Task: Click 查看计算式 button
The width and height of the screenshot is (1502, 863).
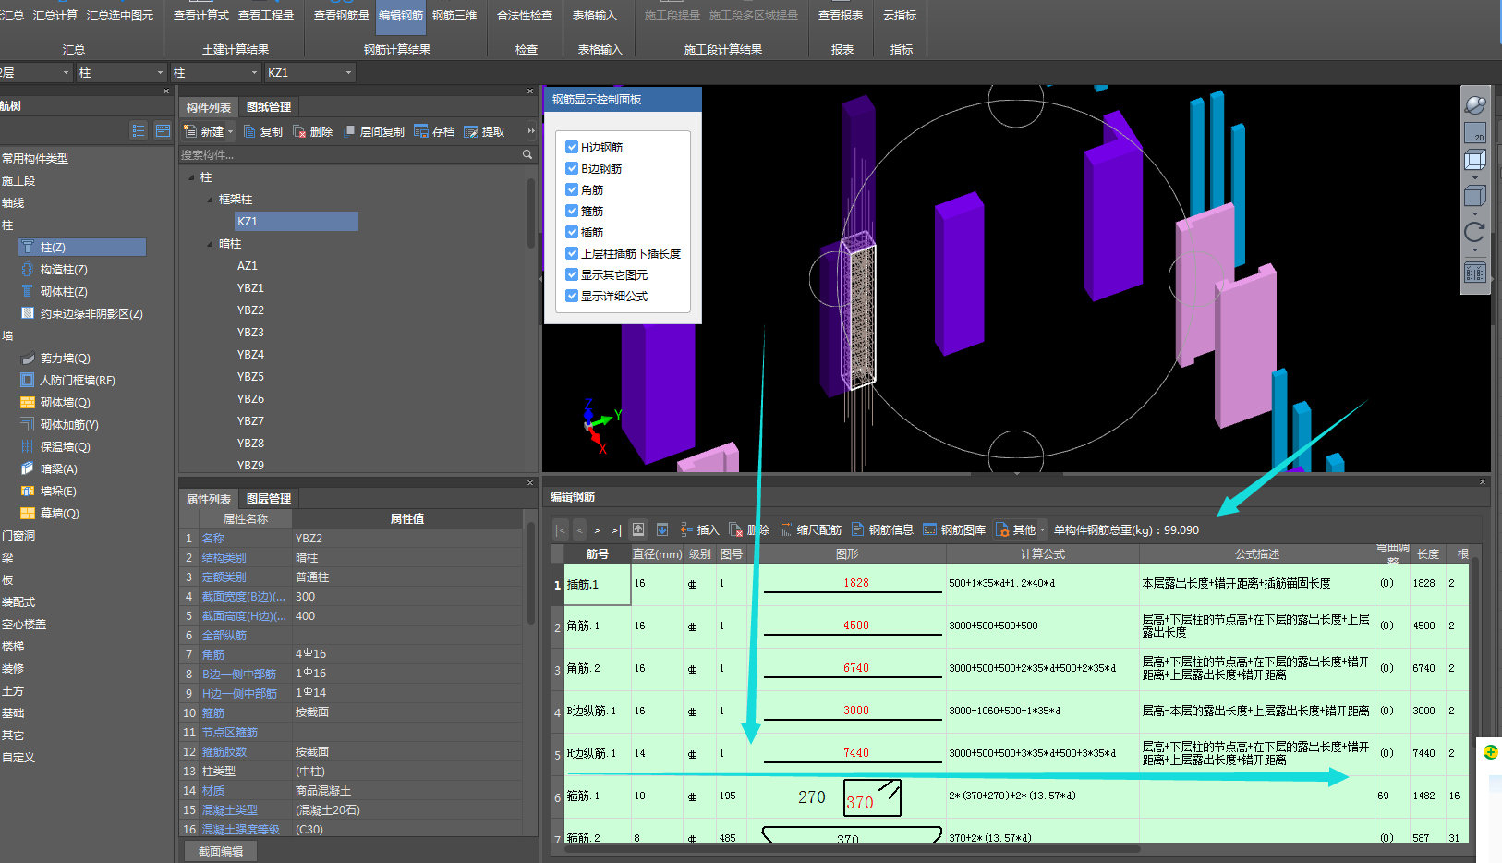Action: (x=201, y=16)
